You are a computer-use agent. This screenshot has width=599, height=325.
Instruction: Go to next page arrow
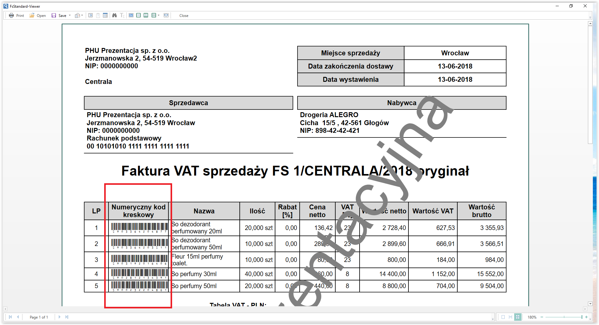[60, 317]
